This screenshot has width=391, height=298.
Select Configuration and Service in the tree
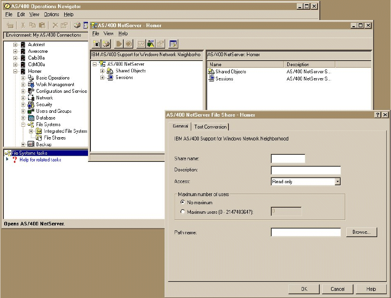[x=61, y=91]
